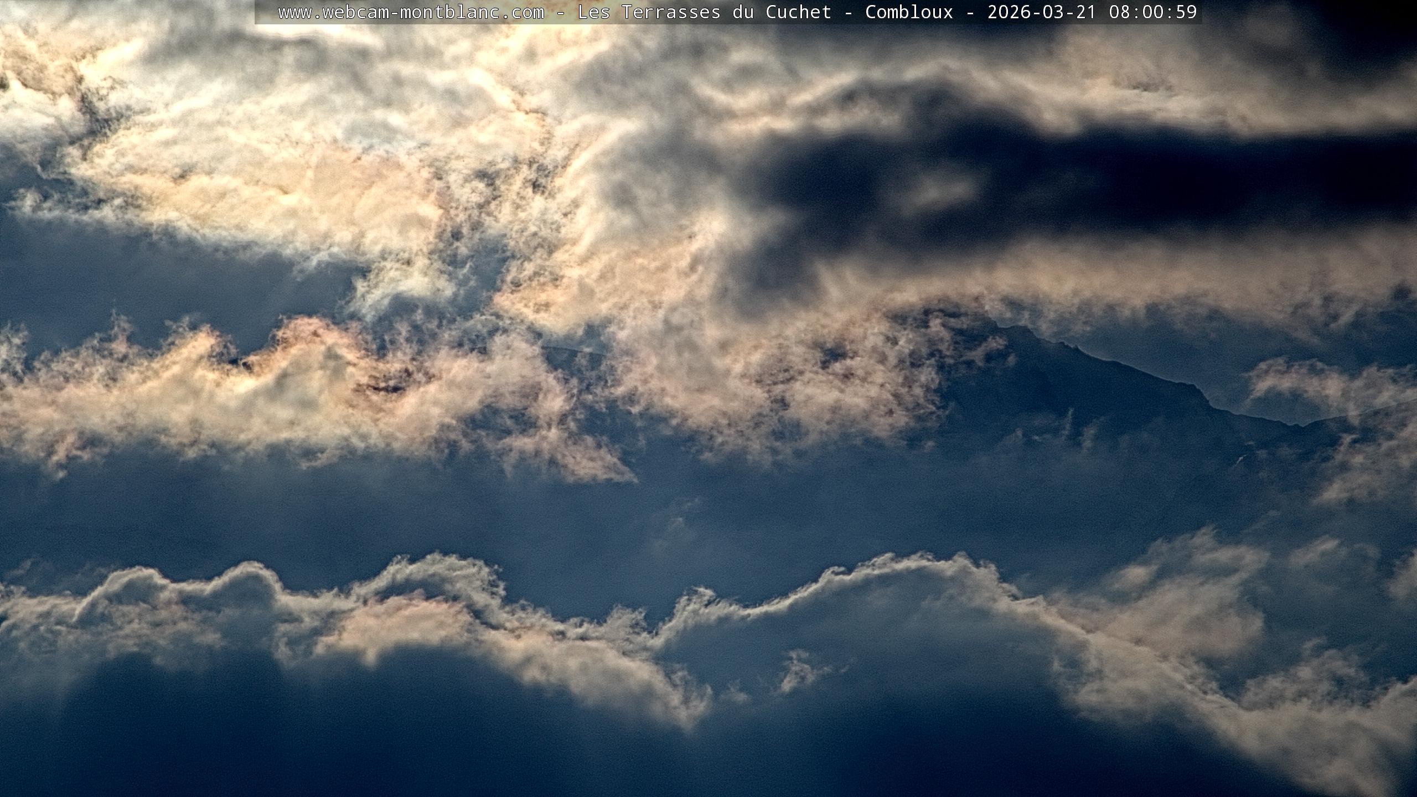Click the 2026-03-21 date stamp

(1042, 12)
